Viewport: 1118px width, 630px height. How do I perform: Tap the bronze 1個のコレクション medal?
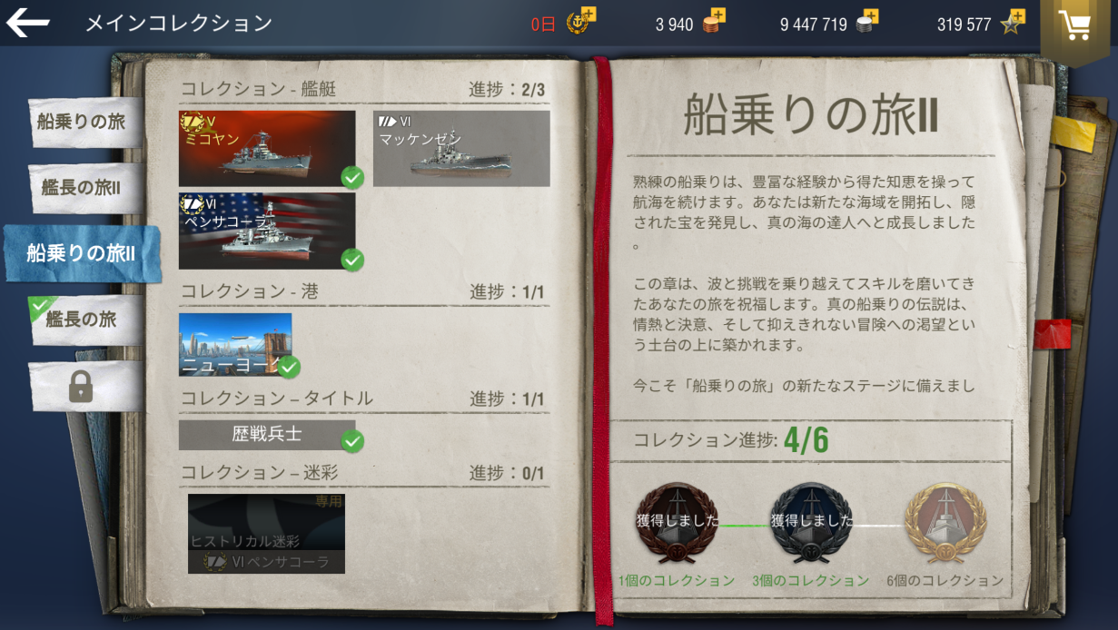tap(677, 523)
